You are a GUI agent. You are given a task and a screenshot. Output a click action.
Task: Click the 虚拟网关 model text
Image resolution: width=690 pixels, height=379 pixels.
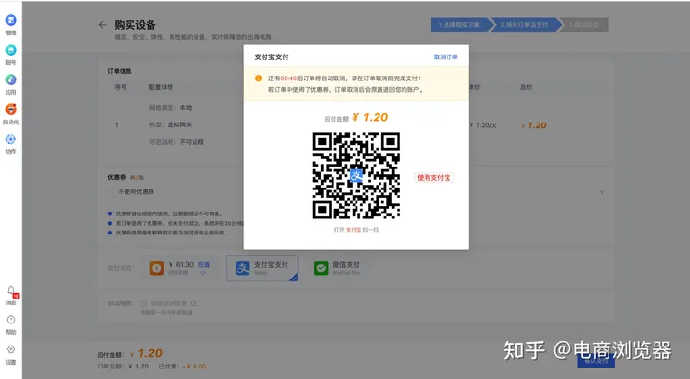(179, 124)
